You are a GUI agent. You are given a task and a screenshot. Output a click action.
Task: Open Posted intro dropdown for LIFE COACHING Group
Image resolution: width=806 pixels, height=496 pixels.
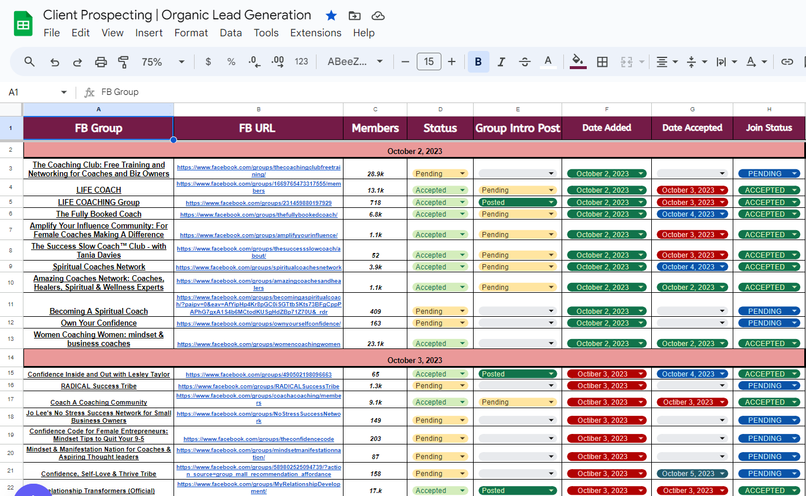pyautogui.click(x=517, y=203)
